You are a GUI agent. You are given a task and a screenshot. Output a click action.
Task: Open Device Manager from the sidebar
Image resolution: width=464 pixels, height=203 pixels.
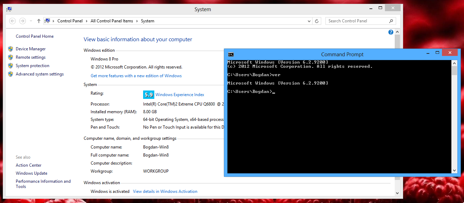[30, 49]
